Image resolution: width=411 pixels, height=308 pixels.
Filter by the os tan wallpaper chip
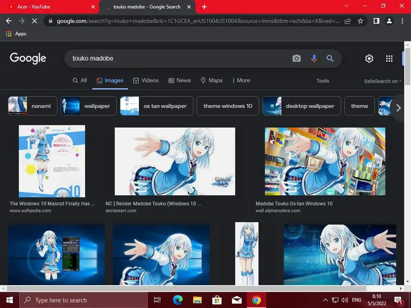click(x=157, y=106)
